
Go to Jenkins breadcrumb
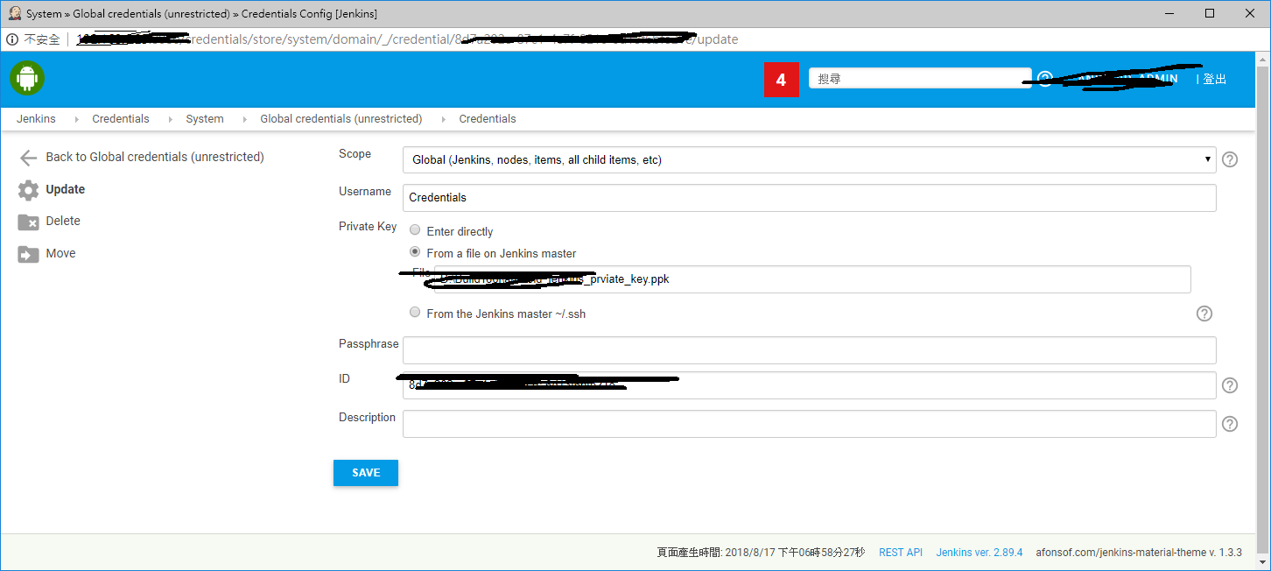[x=36, y=119]
